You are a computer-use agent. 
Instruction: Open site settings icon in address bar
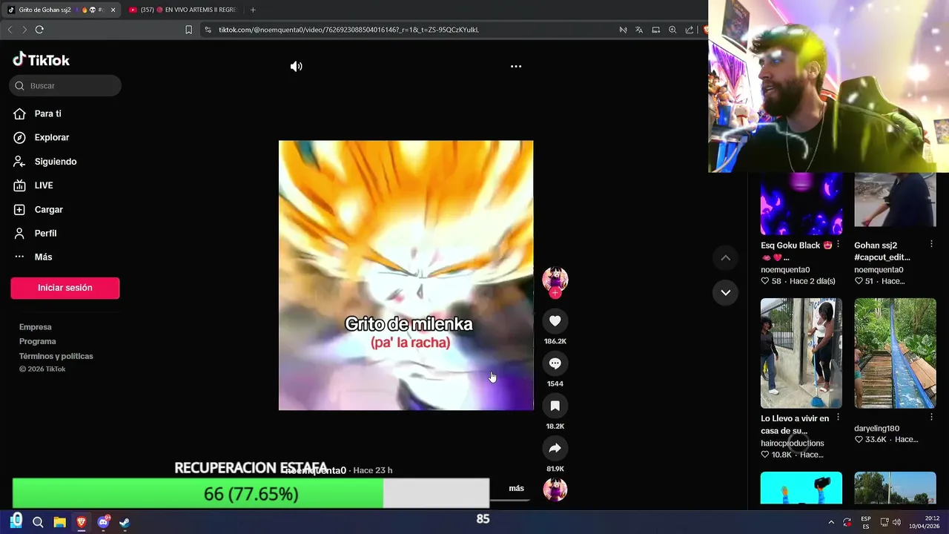(x=208, y=30)
